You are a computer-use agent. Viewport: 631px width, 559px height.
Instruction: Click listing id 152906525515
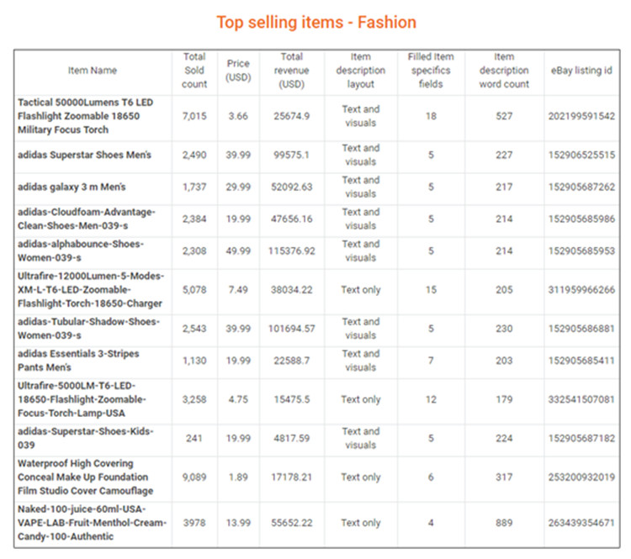pos(581,155)
